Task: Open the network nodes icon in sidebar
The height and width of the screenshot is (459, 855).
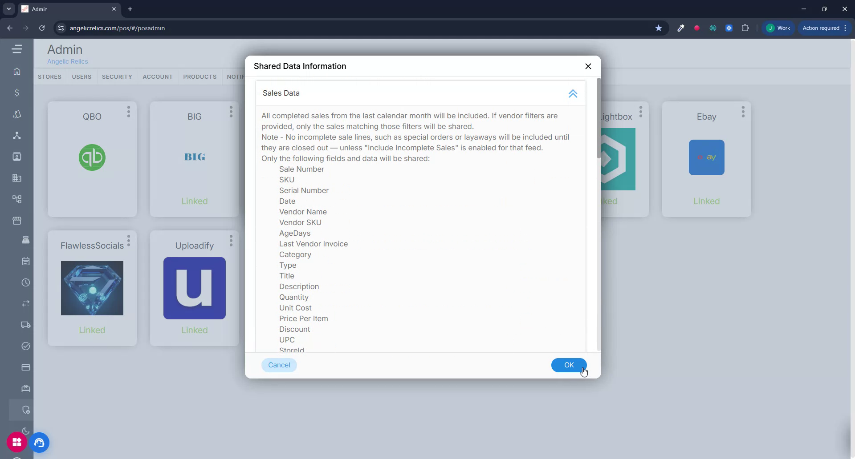Action: (x=17, y=135)
